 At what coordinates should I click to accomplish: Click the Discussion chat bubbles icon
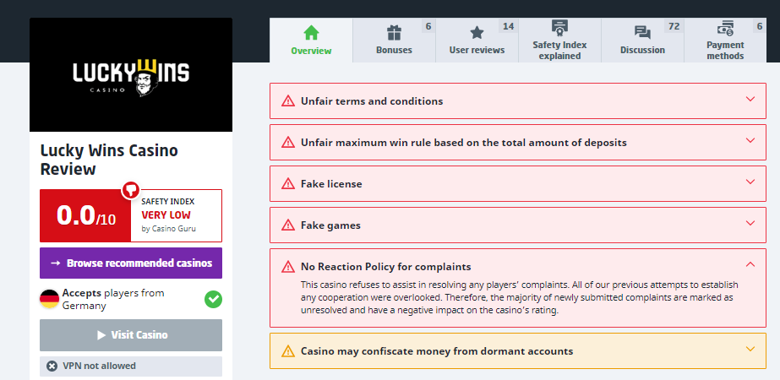(x=642, y=33)
